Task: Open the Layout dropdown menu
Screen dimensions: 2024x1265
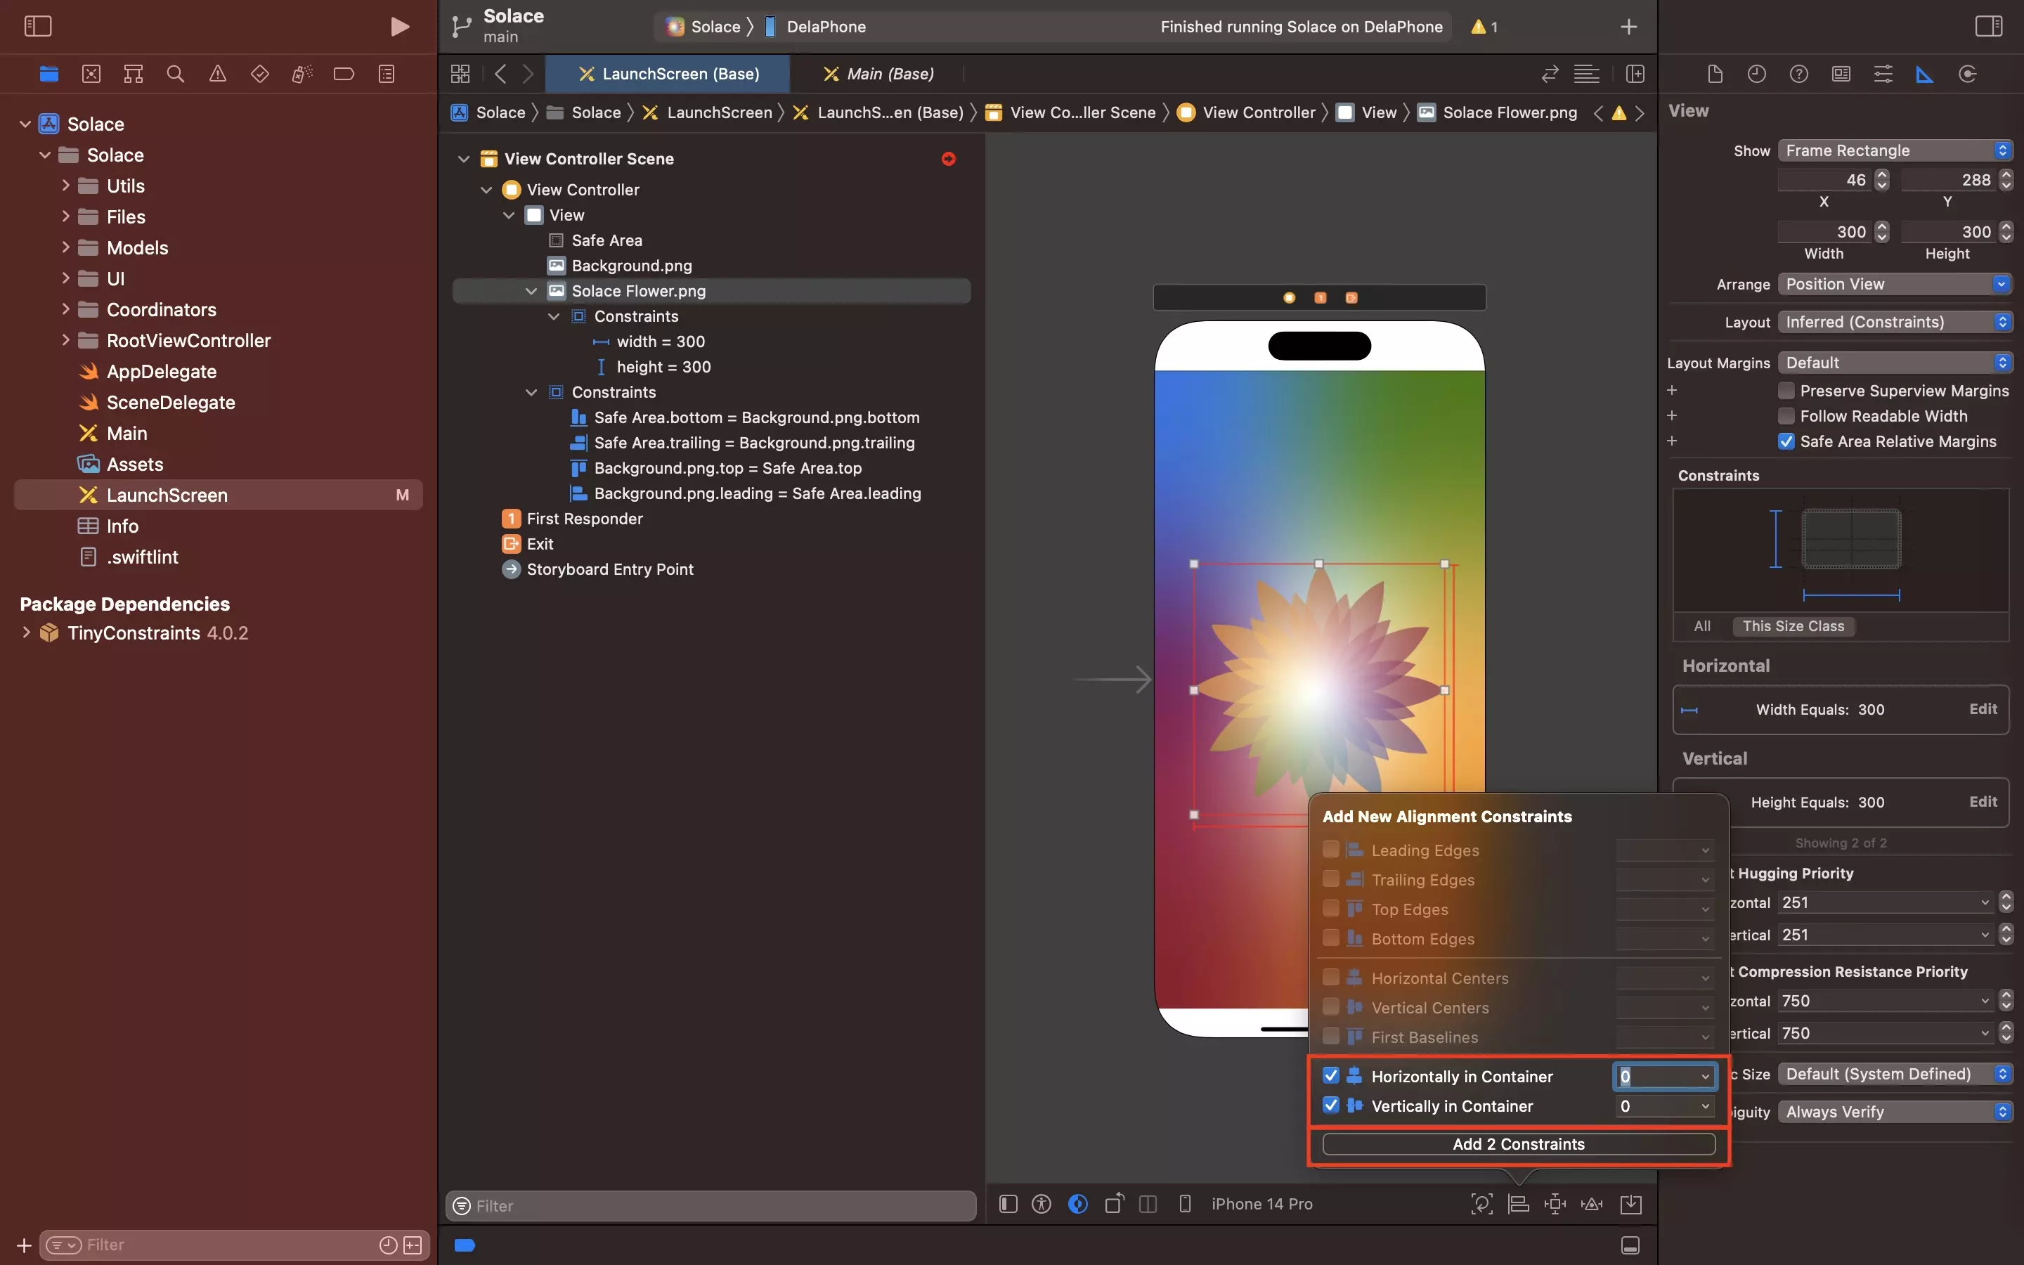Action: 1893,320
